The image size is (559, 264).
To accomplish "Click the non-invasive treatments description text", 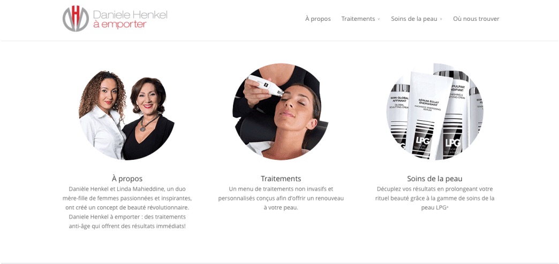I will point(281,198).
